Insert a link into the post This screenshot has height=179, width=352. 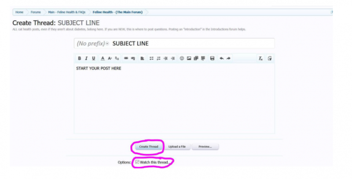click(x=126, y=58)
